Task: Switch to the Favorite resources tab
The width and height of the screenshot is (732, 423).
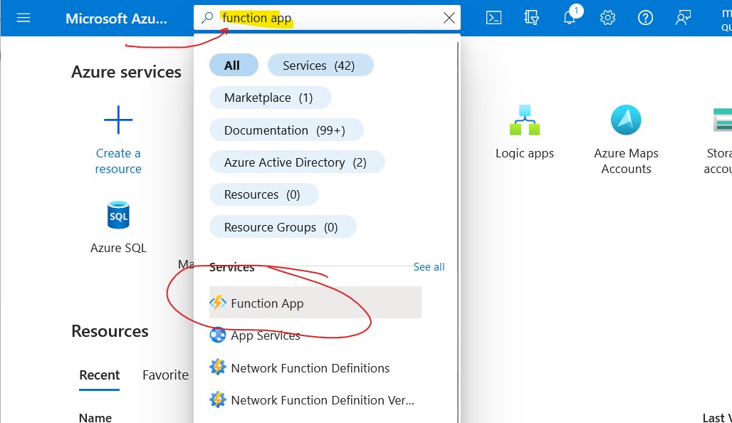Action: coord(165,375)
